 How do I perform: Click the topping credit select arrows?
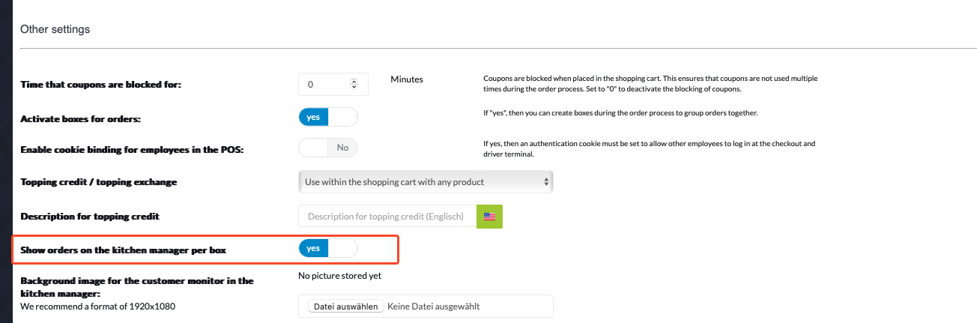click(546, 181)
